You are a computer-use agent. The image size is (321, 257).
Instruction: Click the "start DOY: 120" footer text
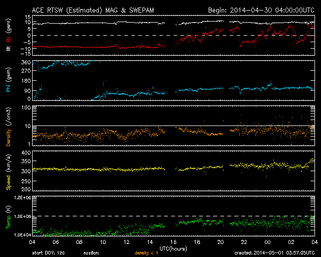(49, 253)
